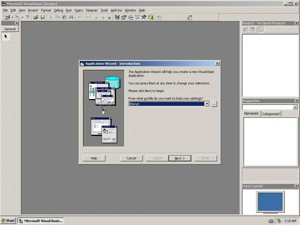This screenshot has width=300, height=225.
Task: Close the Form Layout panel
Action: click(x=296, y=186)
